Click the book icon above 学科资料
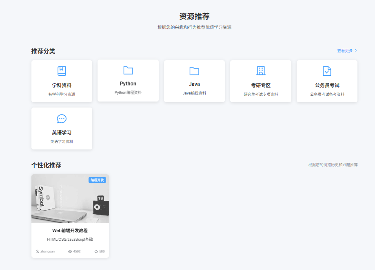 [x=61, y=70]
